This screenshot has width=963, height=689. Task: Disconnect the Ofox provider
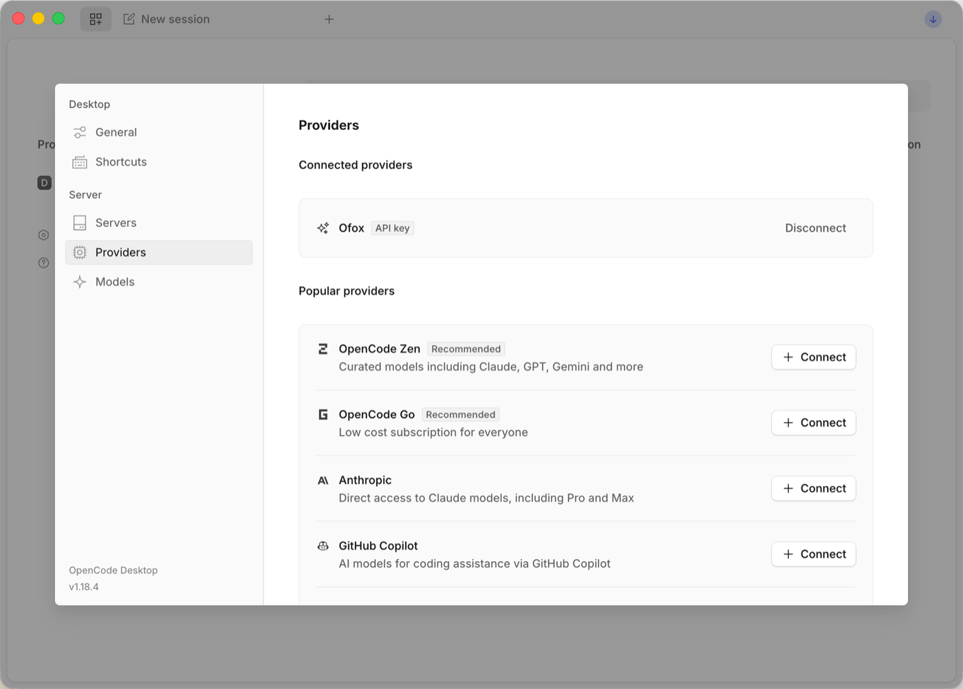[x=816, y=228]
